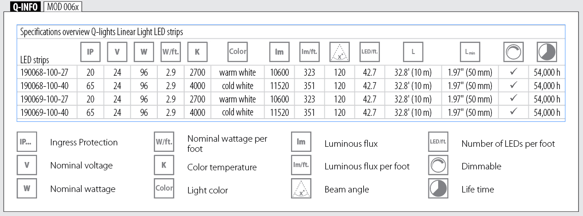The width and height of the screenshot is (583, 216).
Task: Click dimmable checkmark for strip 190068-100-40
Action: pyautogui.click(x=513, y=86)
